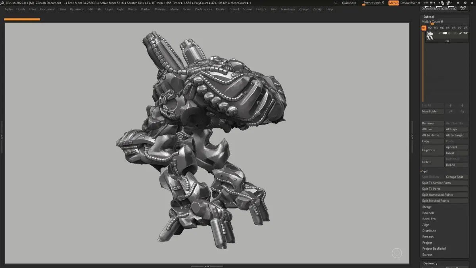Select visibility set V7
Screen dimensions: 476x268
tap(460, 28)
